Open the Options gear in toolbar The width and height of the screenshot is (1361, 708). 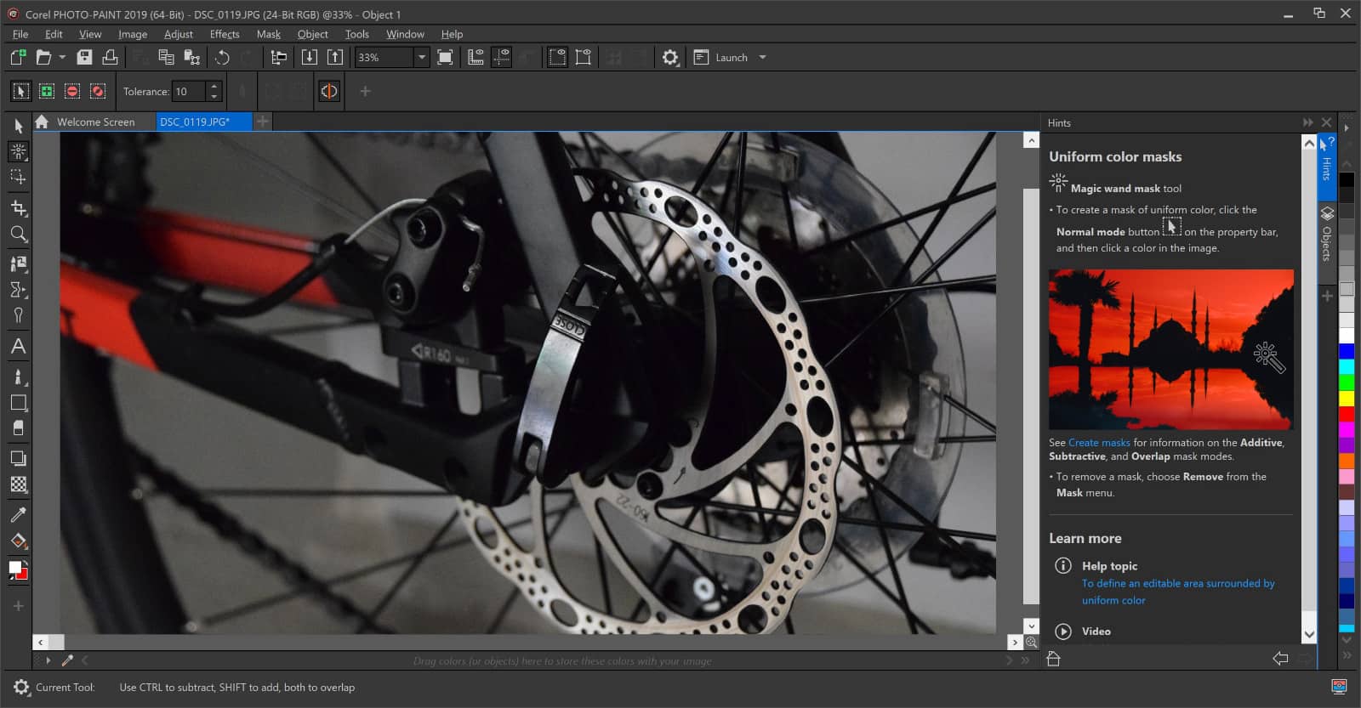[x=670, y=57]
